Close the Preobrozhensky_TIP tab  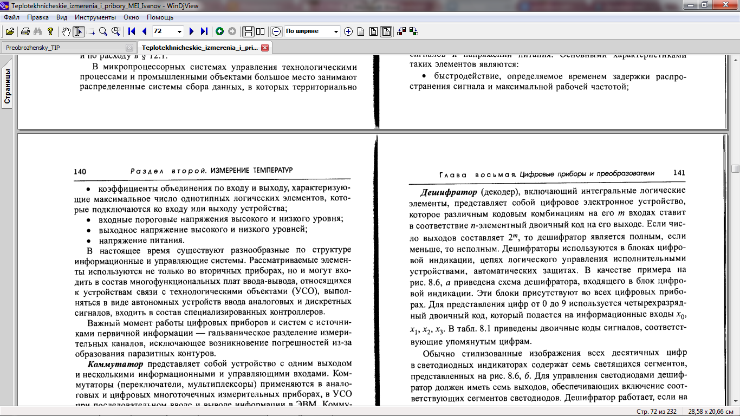[x=129, y=48]
